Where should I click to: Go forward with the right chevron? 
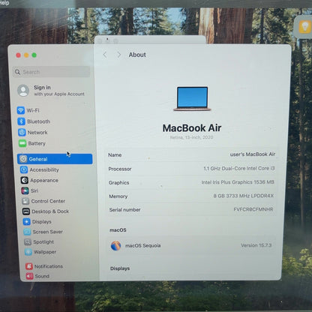[x=119, y=55]
